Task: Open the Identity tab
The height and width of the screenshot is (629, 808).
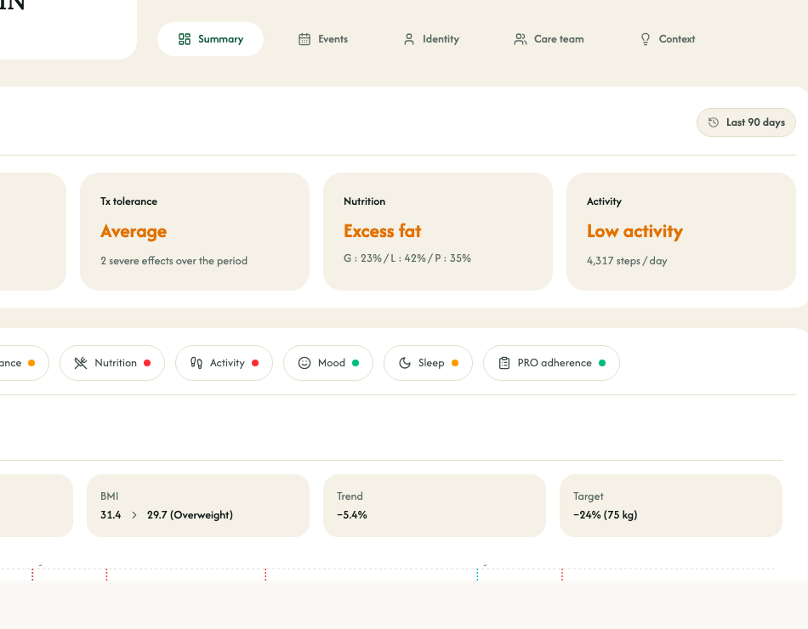Action: point(431,39)
